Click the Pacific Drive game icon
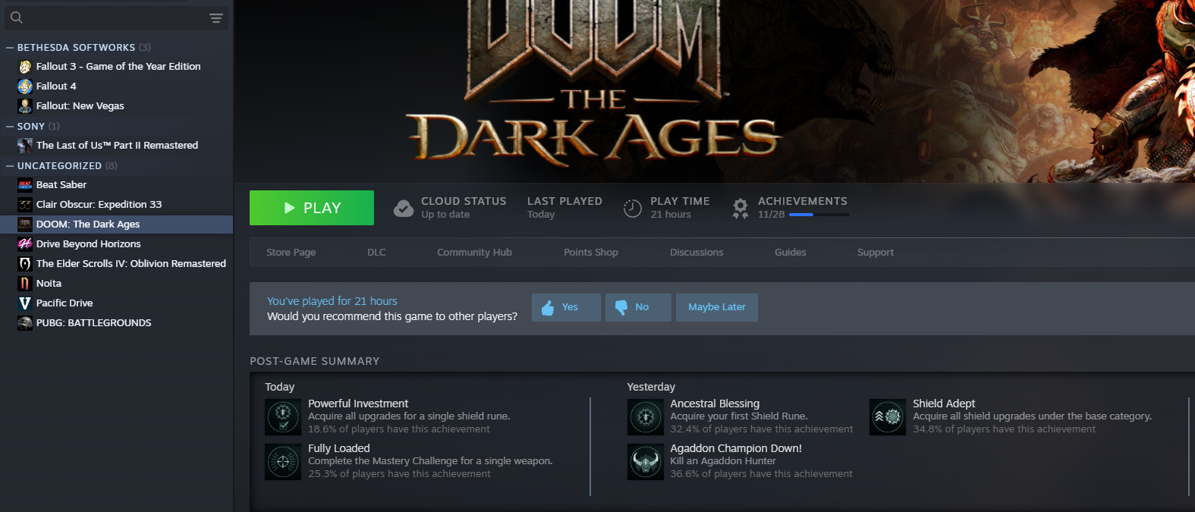 25,303
